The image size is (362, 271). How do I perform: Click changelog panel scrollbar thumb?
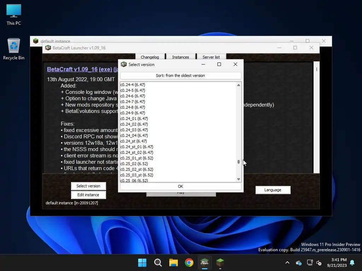[x=317, y=69]
